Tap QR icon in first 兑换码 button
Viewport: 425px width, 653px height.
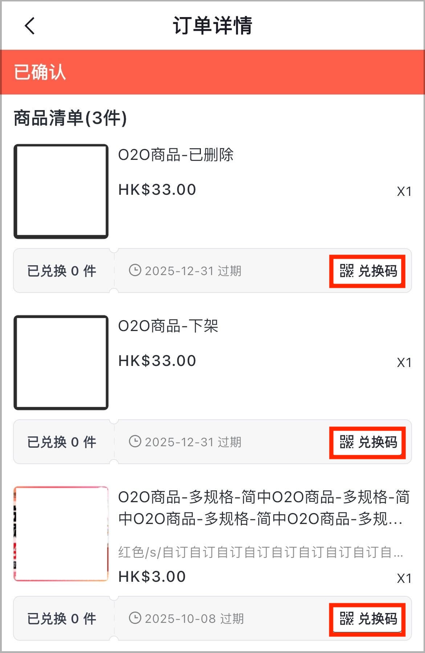point(347,271)
